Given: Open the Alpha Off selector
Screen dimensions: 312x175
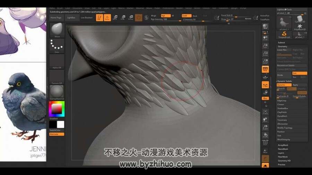Looking at the screenshot, I should 57,62.
